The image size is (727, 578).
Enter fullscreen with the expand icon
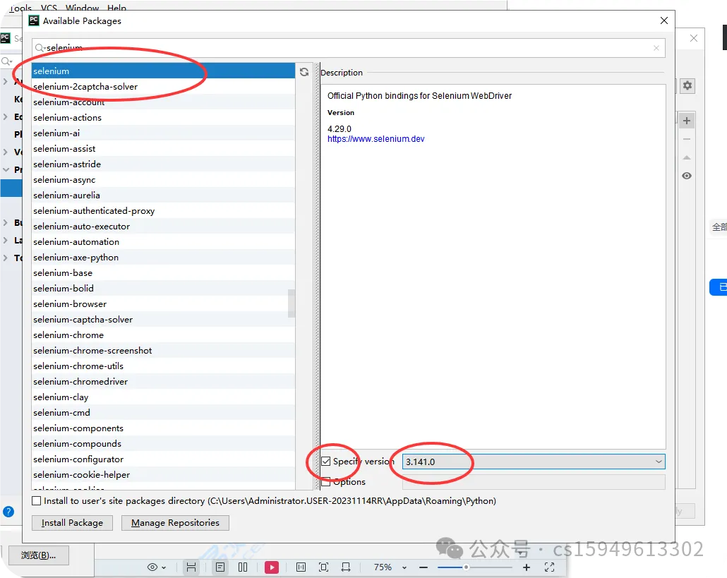pos(549,567)
